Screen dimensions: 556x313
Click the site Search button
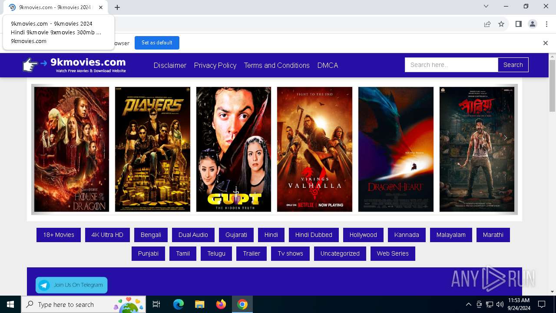pyautogui.click(x=513, y=65)
